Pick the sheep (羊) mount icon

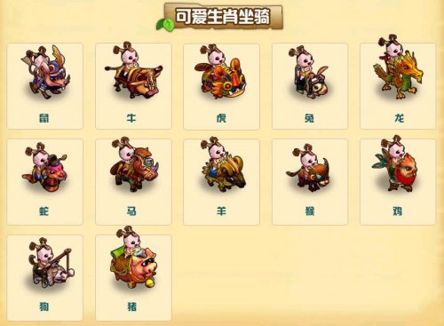point(223,164)
